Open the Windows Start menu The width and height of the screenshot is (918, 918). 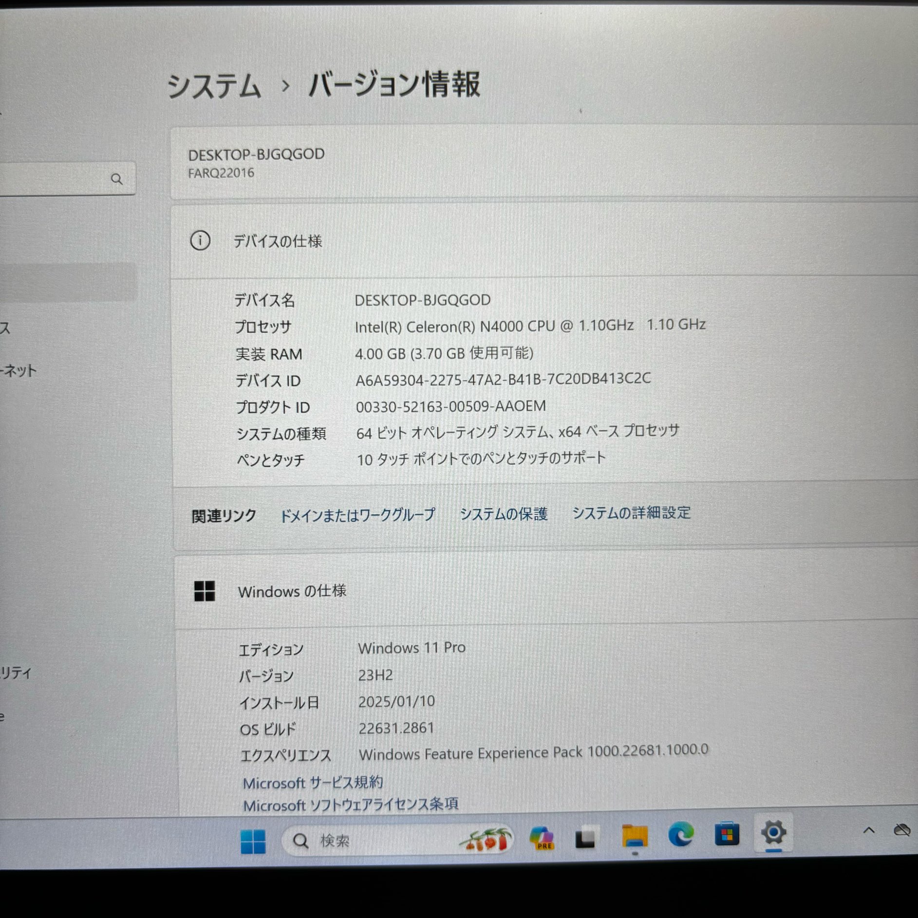(253, 842)
